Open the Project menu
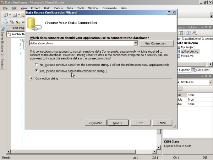The image size is (213, 160). tap(35, 8)
